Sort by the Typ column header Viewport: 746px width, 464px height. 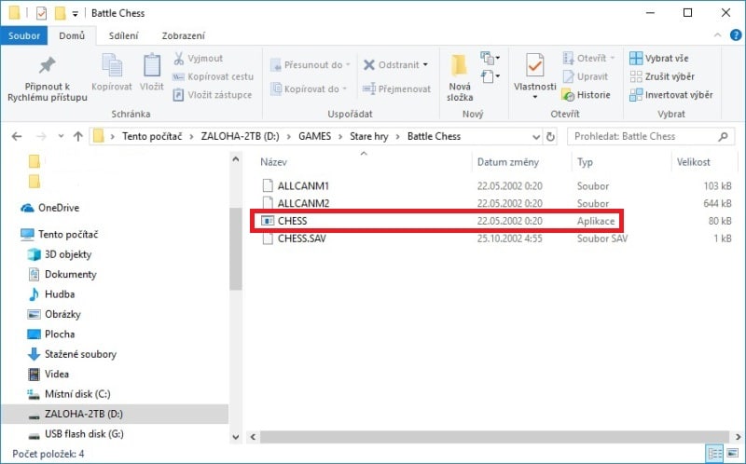(585, 162)
